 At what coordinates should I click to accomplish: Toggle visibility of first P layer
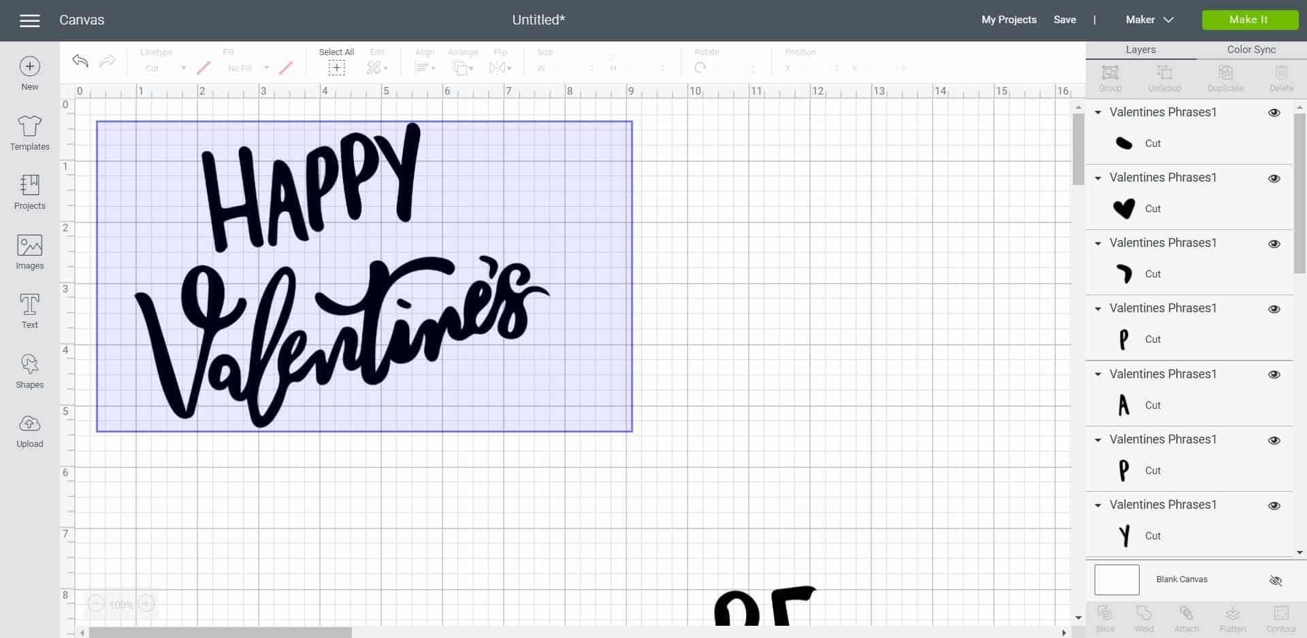[1274, 309]
